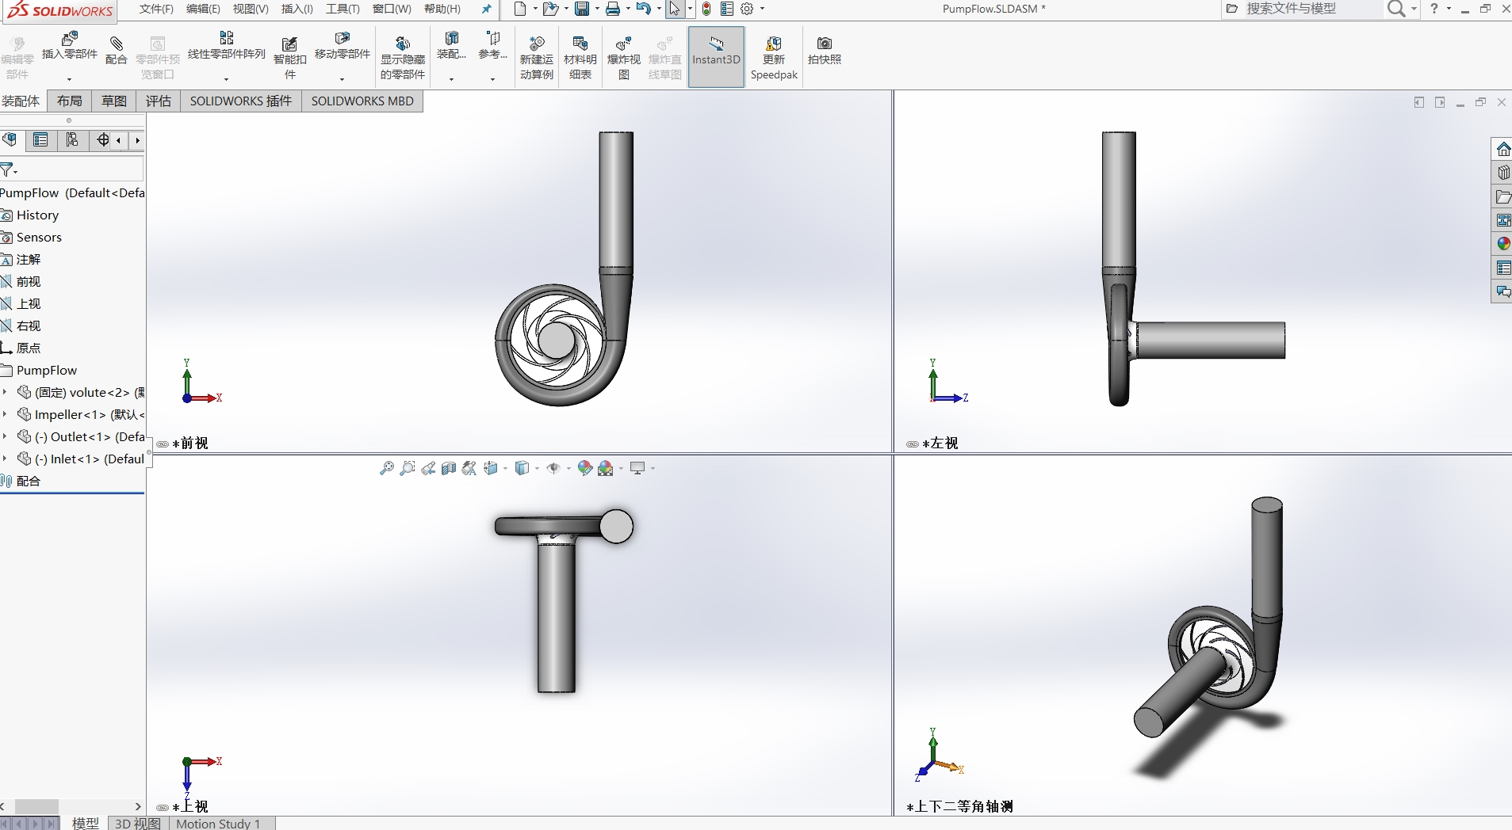Switch to SOLIDWORKS MBD tab
Image resolution: width=1512 pixels, height=830 pixels.
pos(362,101)
